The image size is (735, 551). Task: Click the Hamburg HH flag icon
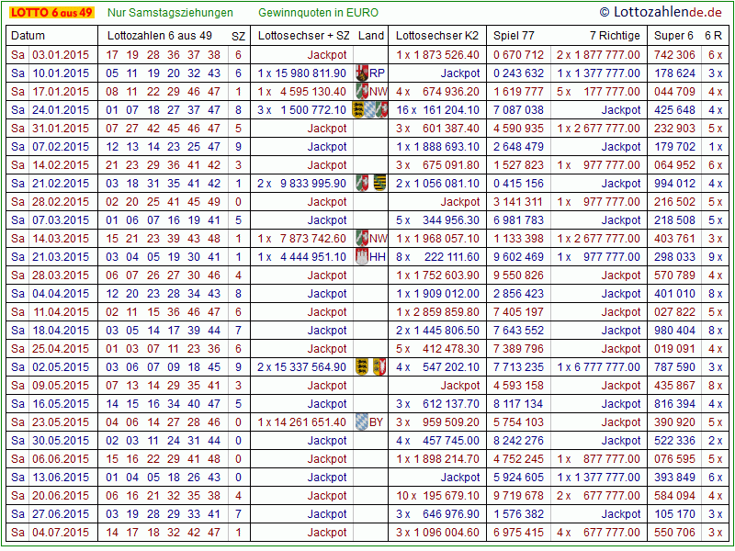pos(362,256)
